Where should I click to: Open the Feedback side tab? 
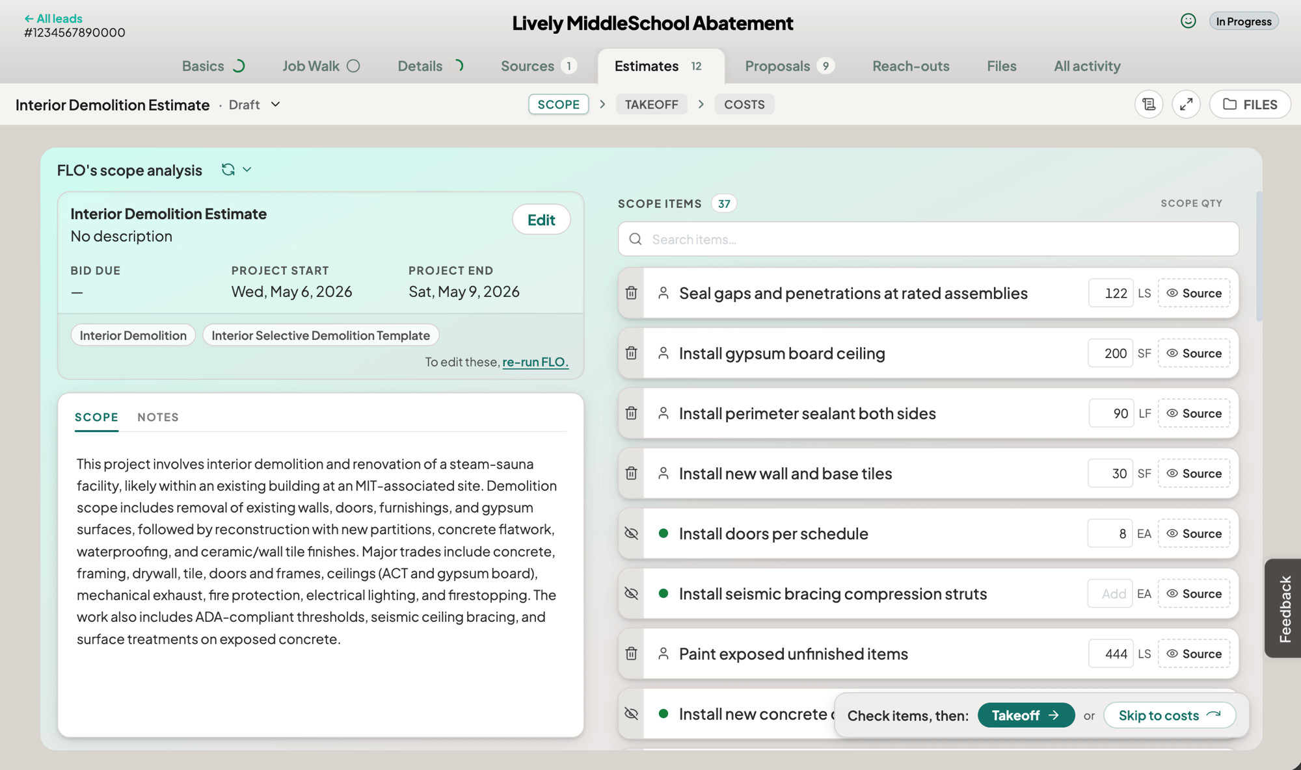[x=1283, y=608]
